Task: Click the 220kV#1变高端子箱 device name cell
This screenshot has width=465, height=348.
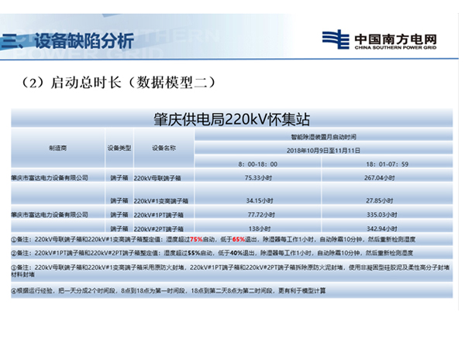Action: click(x=163, y=201)
